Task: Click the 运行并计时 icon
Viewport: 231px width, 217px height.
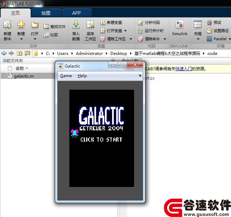Action: 141,31
